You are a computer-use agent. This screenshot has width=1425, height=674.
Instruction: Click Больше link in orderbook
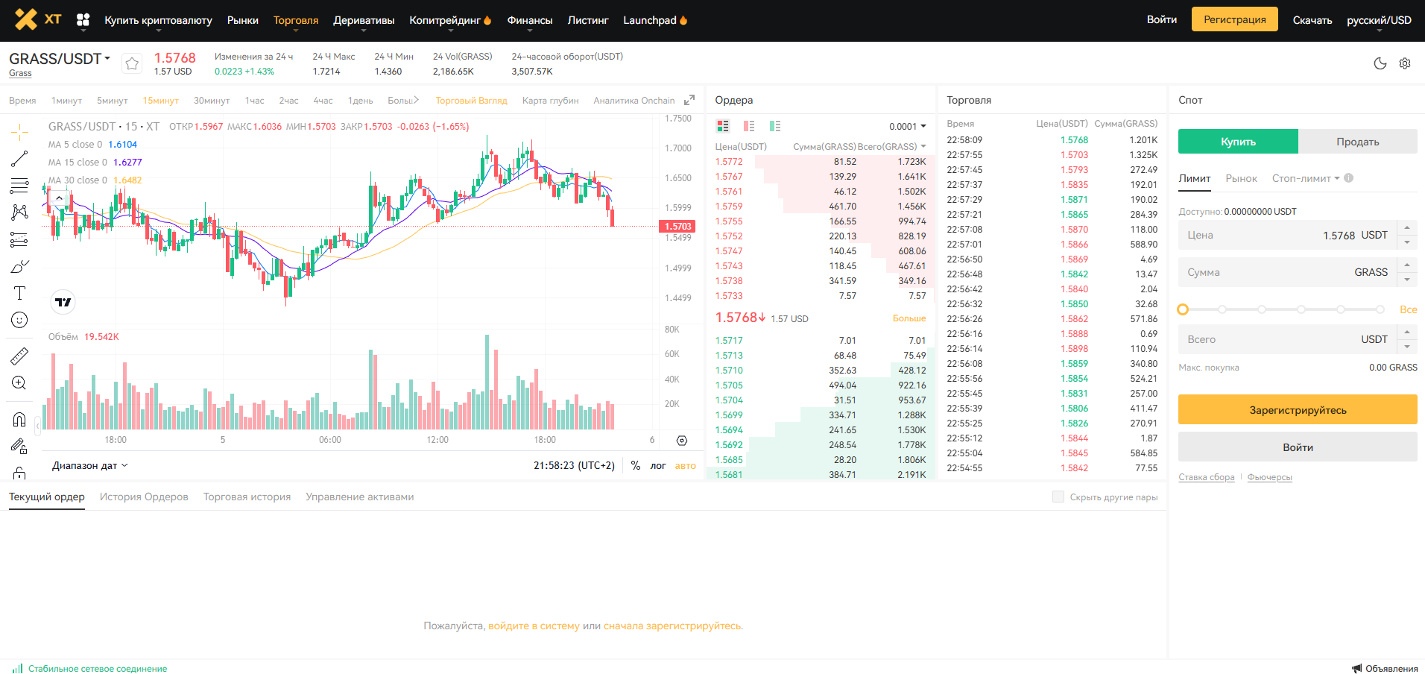[x=909, y=318]
